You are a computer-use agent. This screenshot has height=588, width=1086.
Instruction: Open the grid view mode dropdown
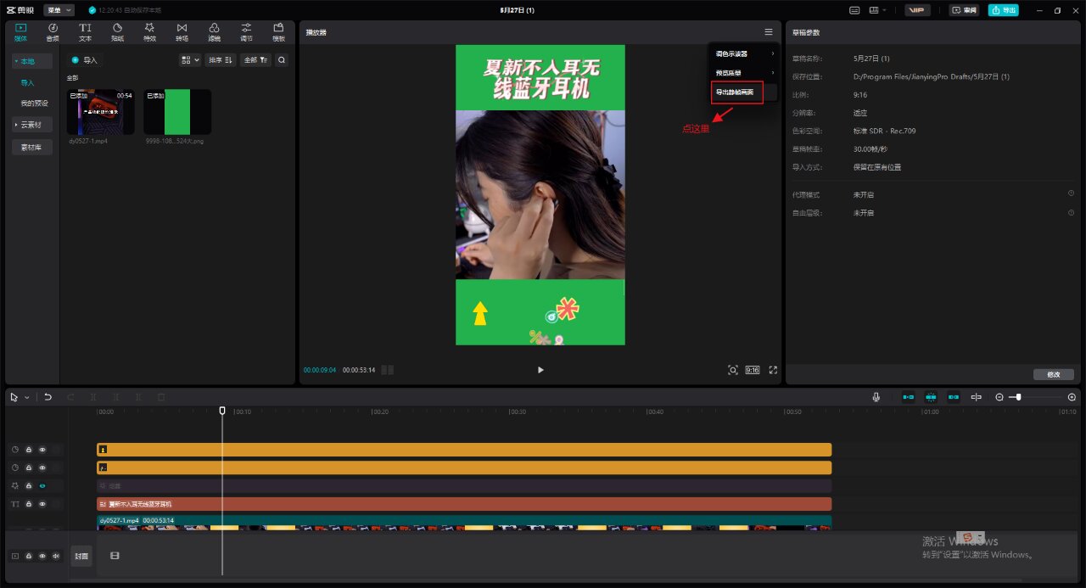(x=190, y=60)
